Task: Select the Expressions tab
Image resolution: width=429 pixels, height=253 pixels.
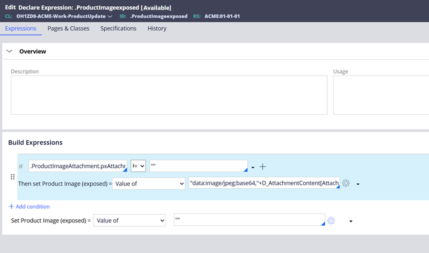Action: [x=21, y=28]
